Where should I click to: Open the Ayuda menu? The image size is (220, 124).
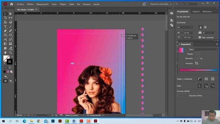[x=96, y=4]
